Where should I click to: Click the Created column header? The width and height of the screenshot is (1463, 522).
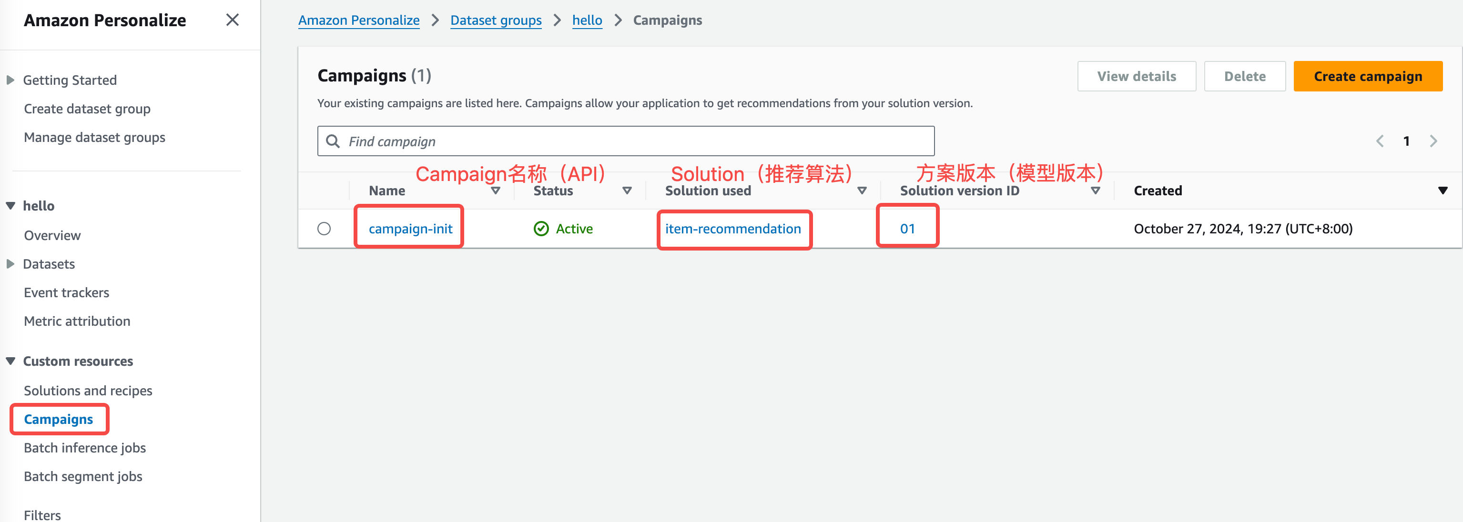tap(1158, 191)
